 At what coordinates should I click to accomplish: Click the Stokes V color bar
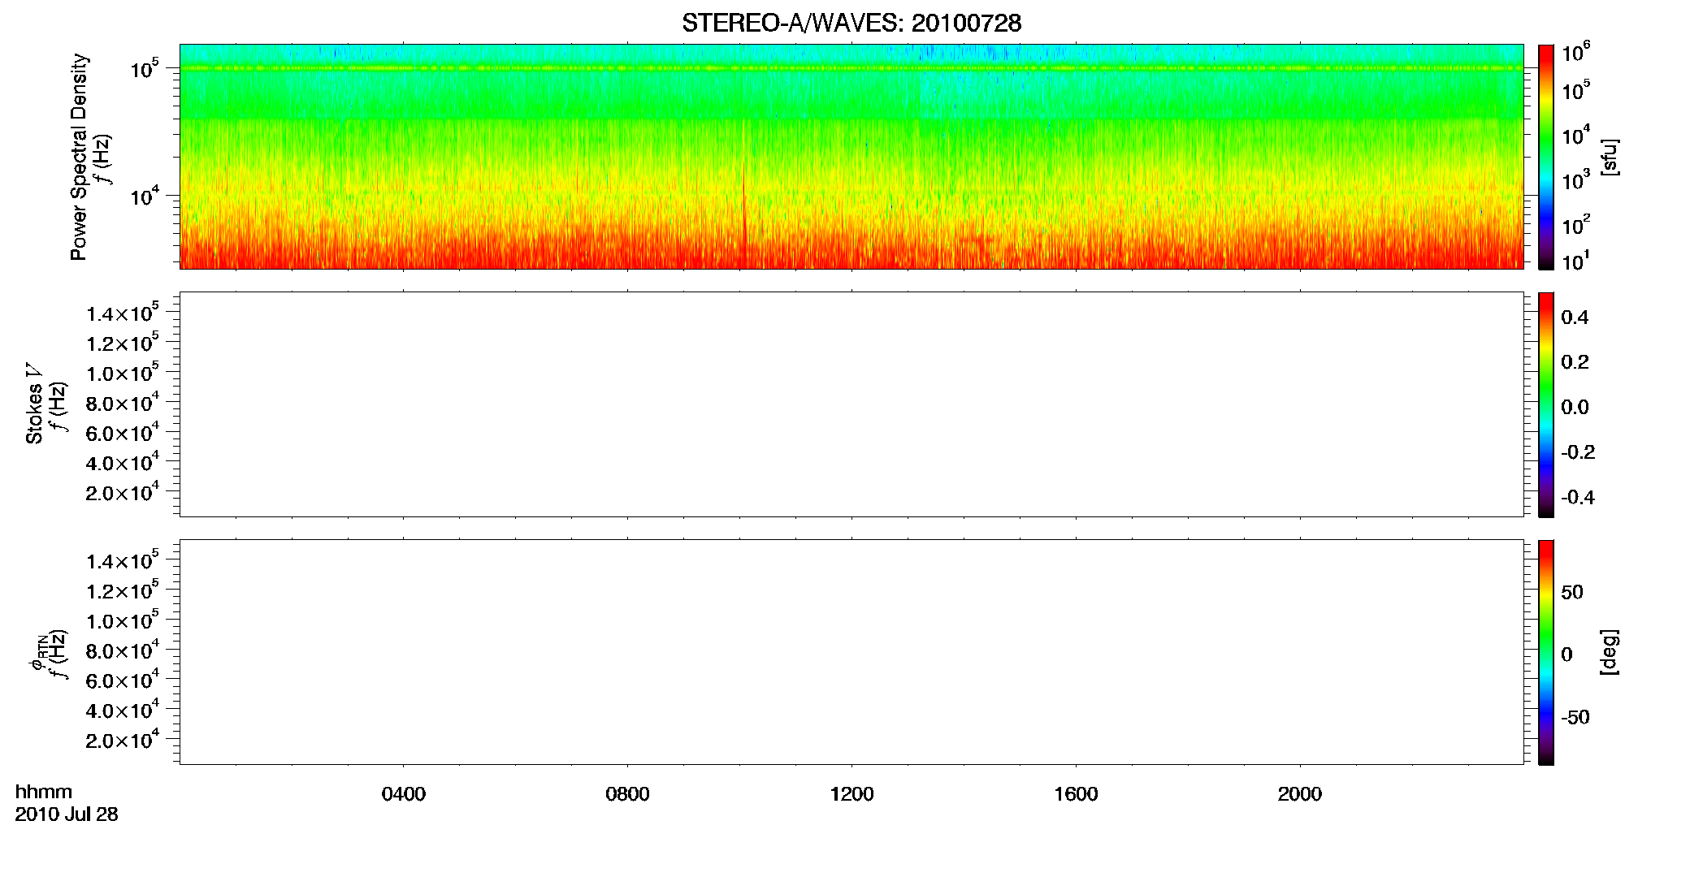point(1546,404)
